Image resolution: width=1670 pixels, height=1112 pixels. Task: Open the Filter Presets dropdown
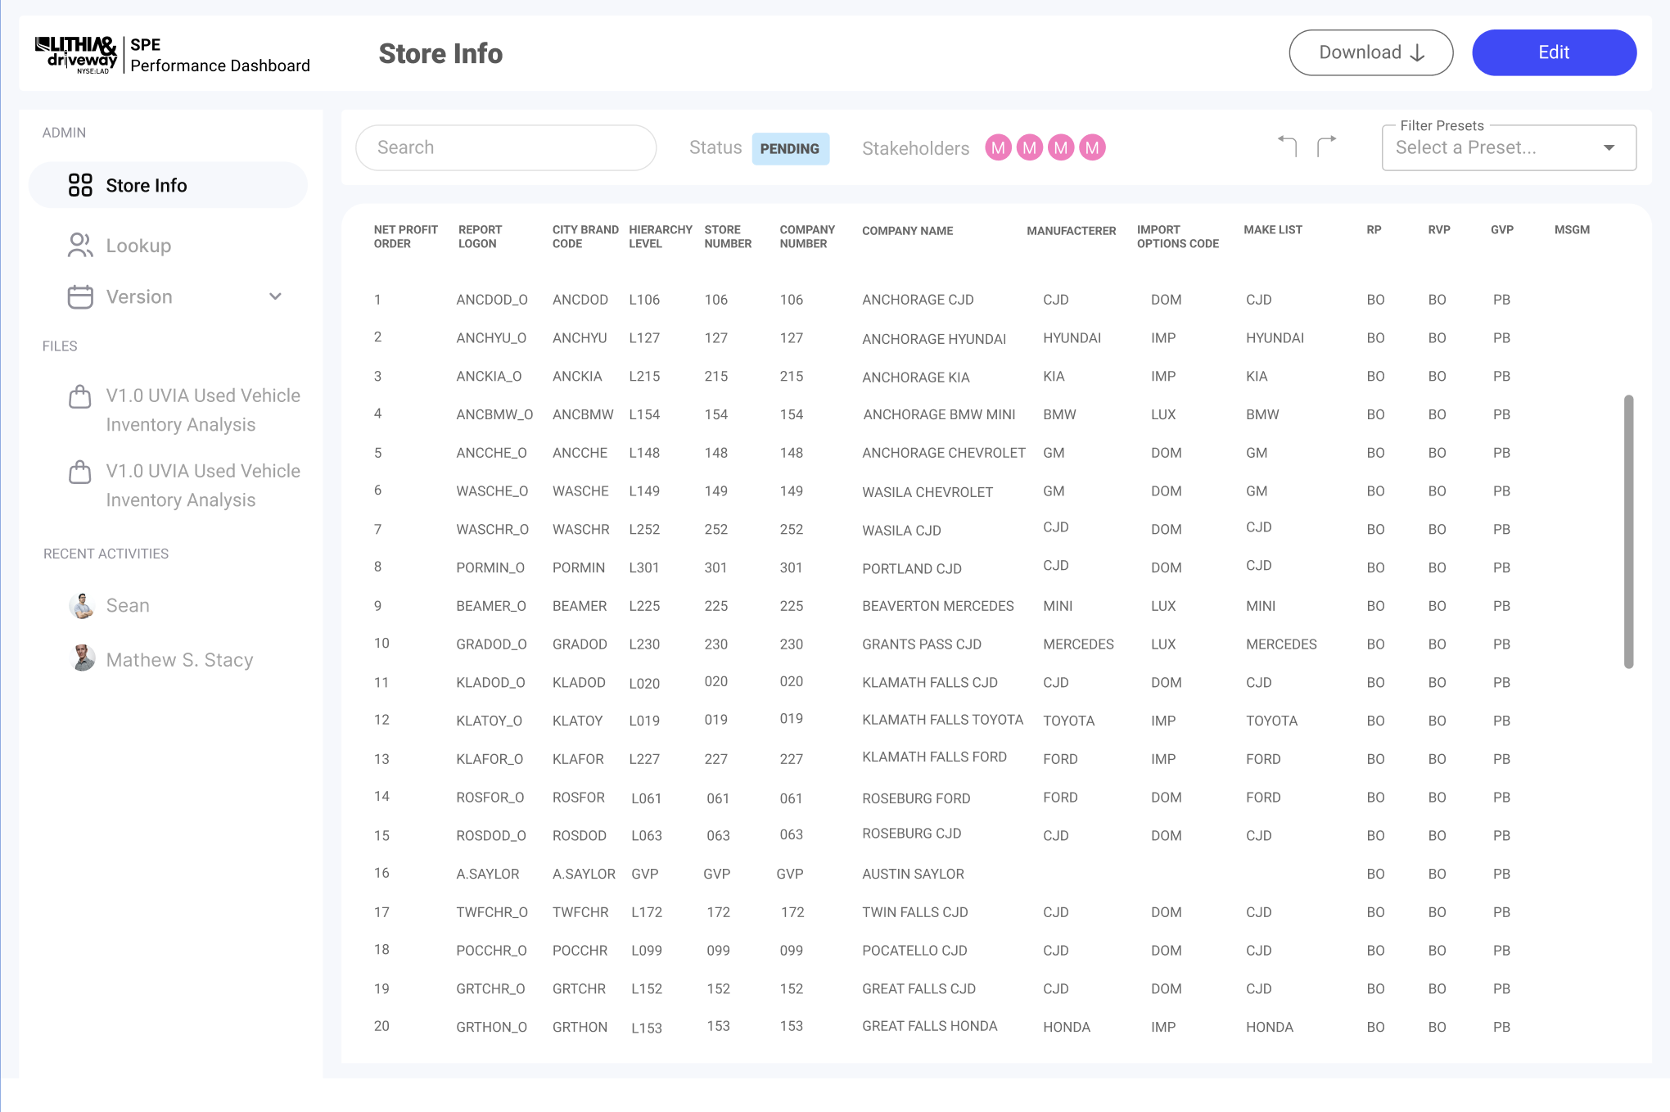tap(1509, 148)
